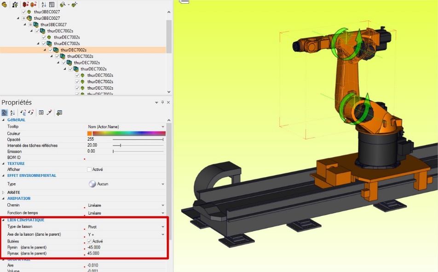
Task: Open Propriétés panel options dropdown arrow
Action: pyautogui.click(x=156, y=102)
